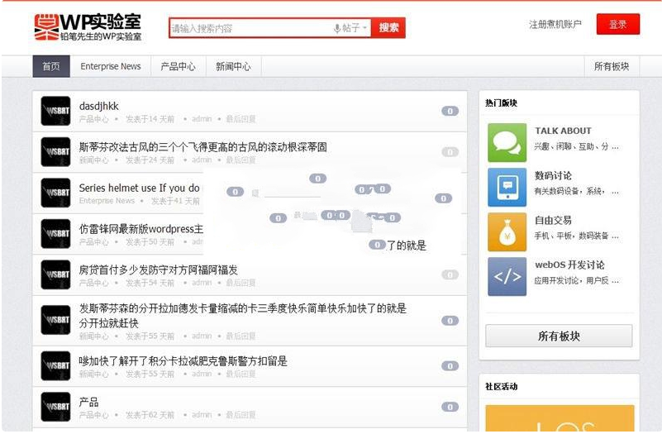Image resolution: width=662 pixels, height=434 pixels.
Task: Select the 首页 navigation tab
Action: pos(51,66)
